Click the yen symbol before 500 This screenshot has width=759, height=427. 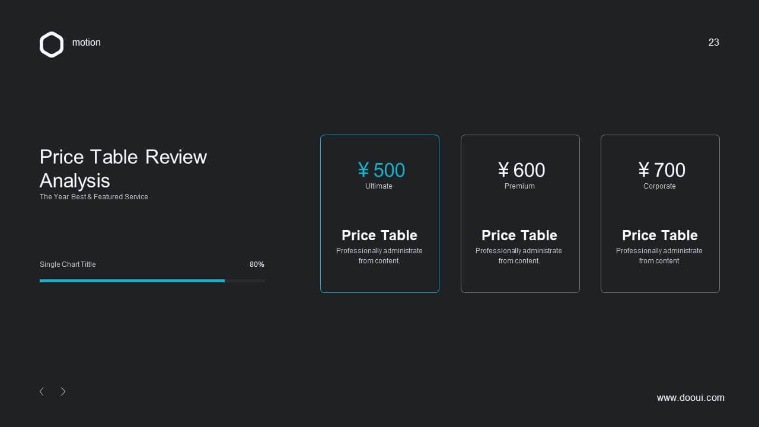[x=363, y=170]
